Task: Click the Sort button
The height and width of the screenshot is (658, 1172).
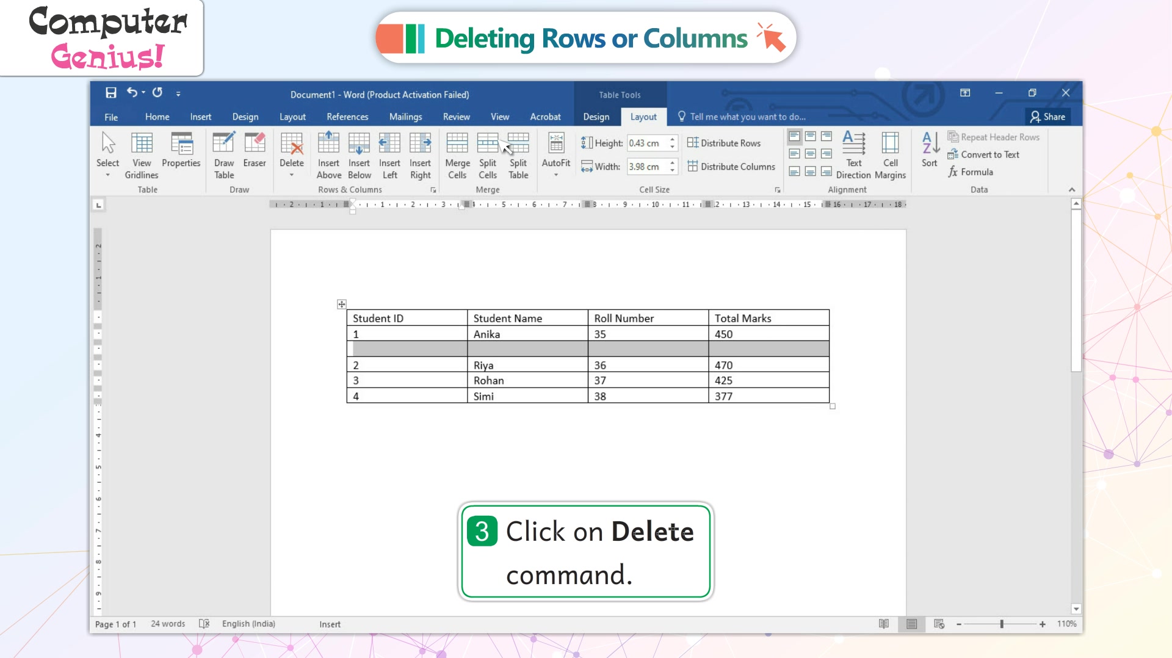Action: 930,150
